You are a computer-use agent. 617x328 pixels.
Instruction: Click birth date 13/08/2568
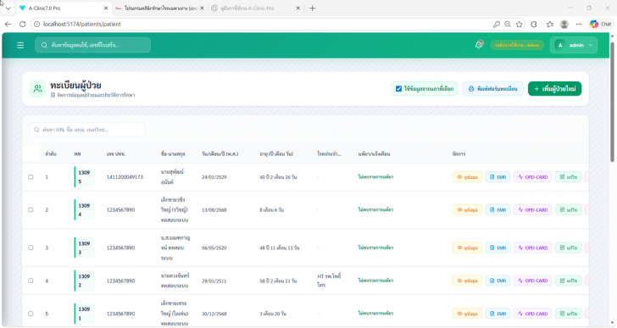pyautogui.click(x=214, y=210)
